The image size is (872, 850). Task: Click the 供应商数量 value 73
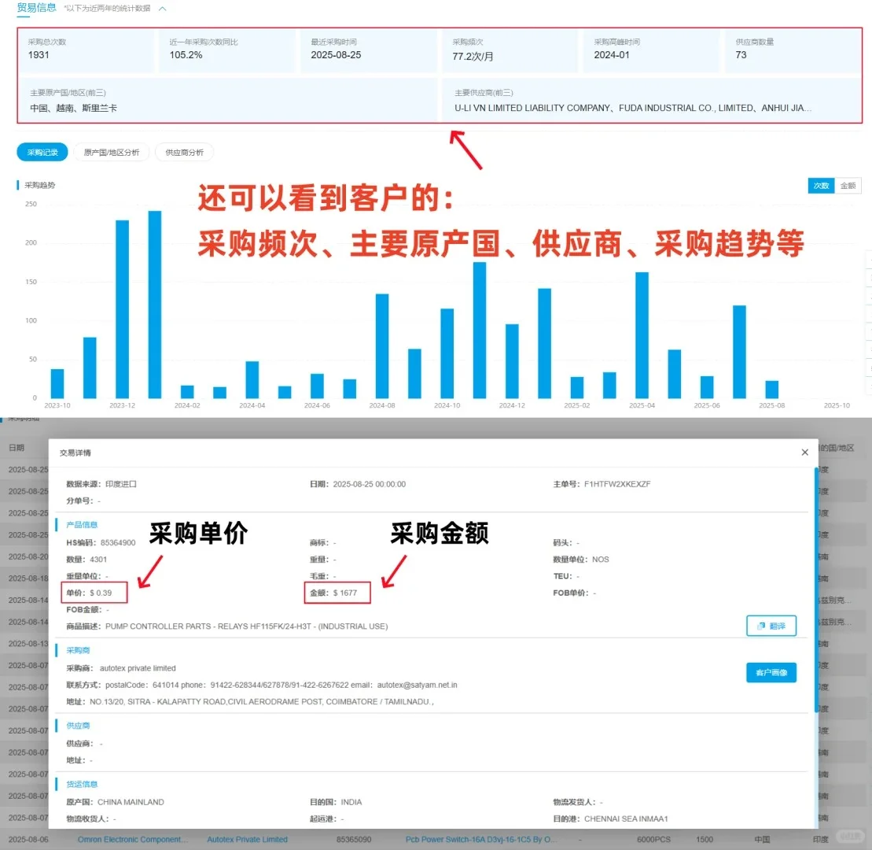point(741,55)
